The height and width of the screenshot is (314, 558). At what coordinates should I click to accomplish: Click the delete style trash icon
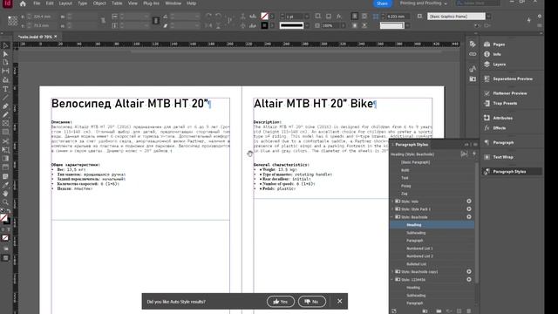(x=469, y=311)
